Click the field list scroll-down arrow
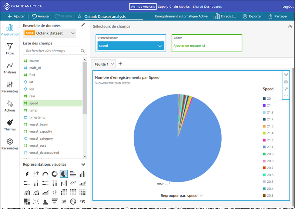Screen dimensions: 295x209 pos(85,156)
